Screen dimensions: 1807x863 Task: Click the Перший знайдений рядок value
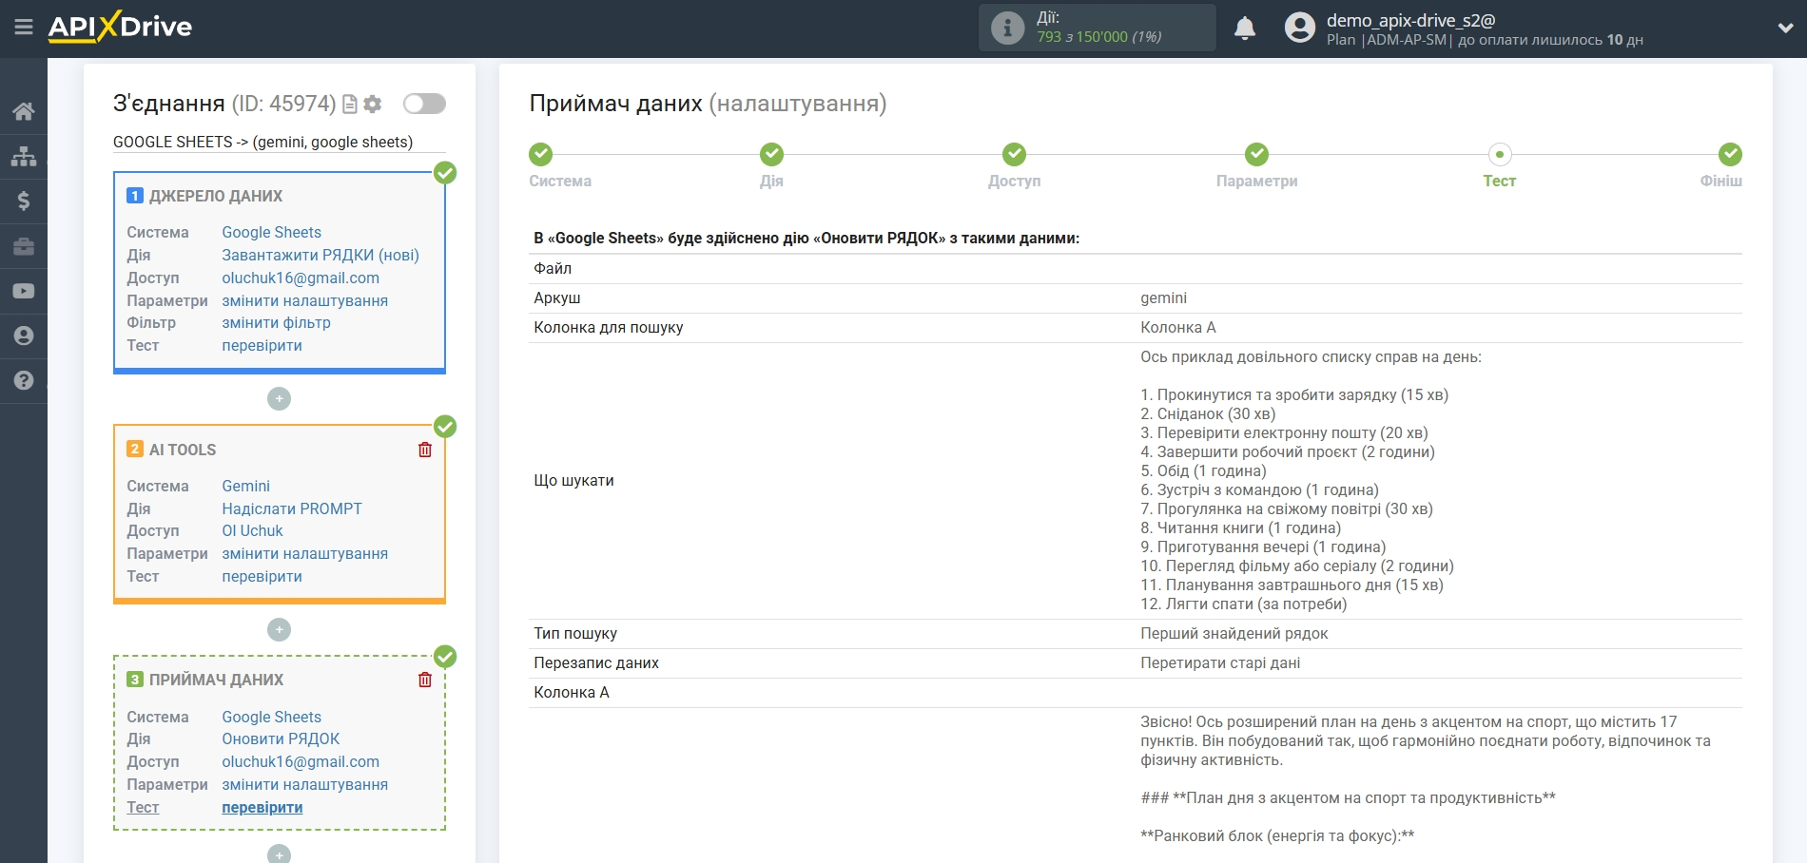click(x=1234, y=633)
